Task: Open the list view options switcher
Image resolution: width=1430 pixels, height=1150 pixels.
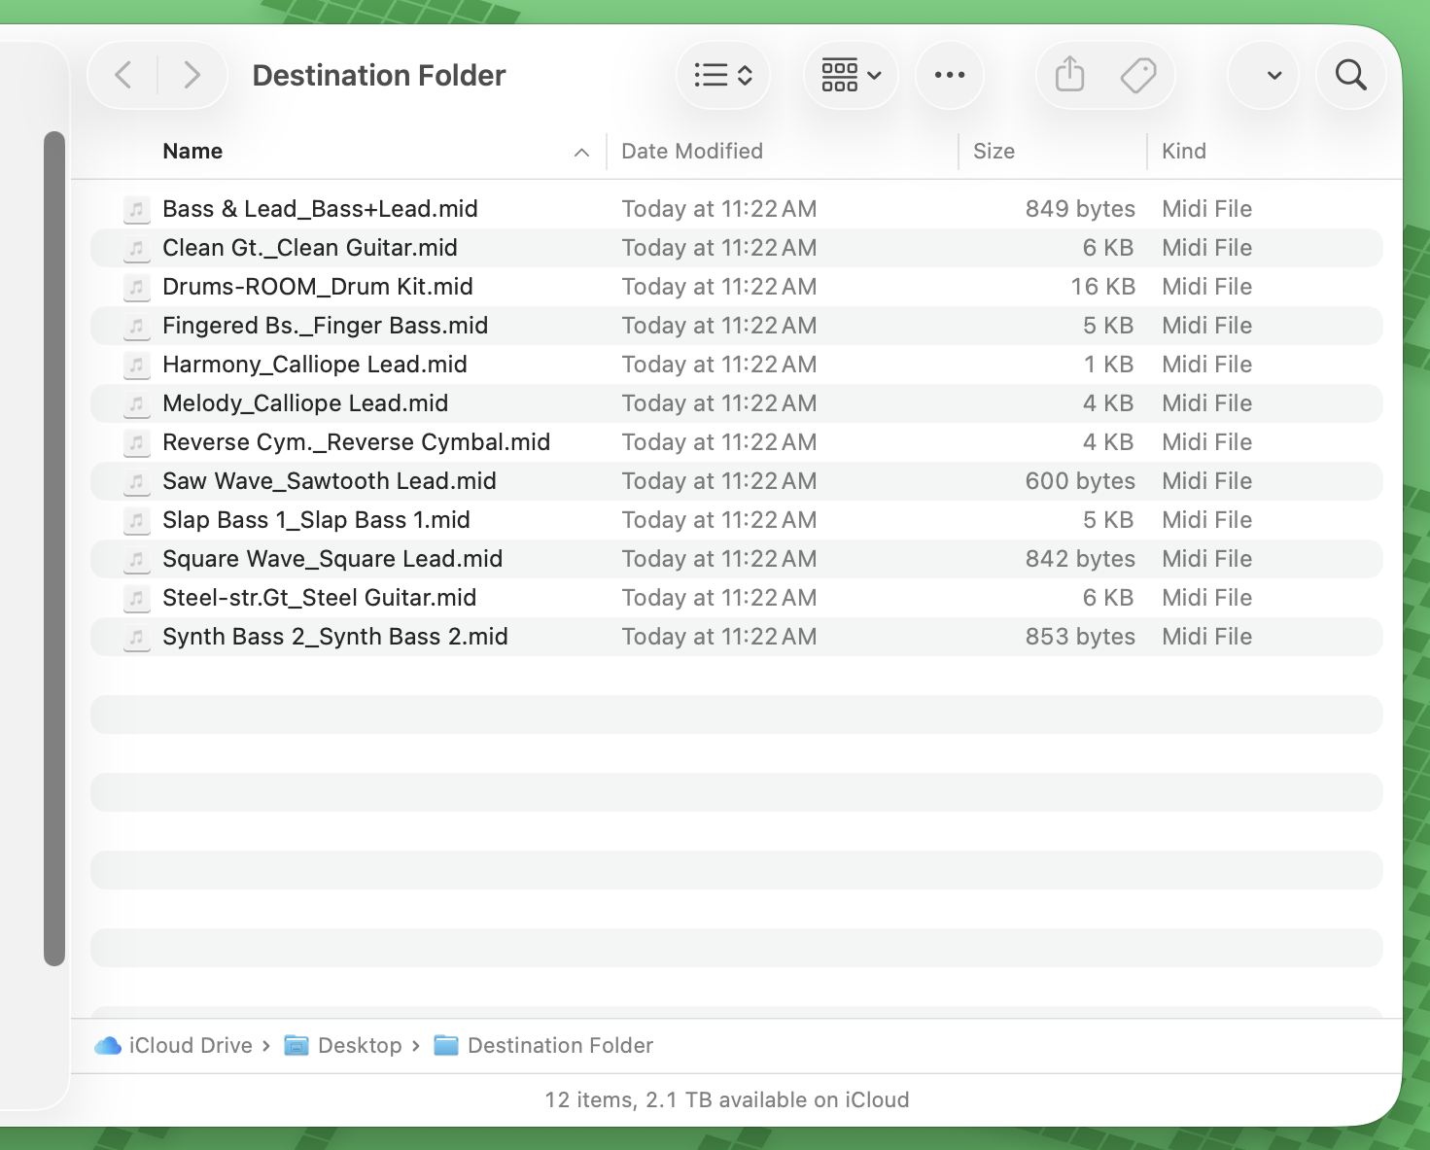Action: (723, 75)
